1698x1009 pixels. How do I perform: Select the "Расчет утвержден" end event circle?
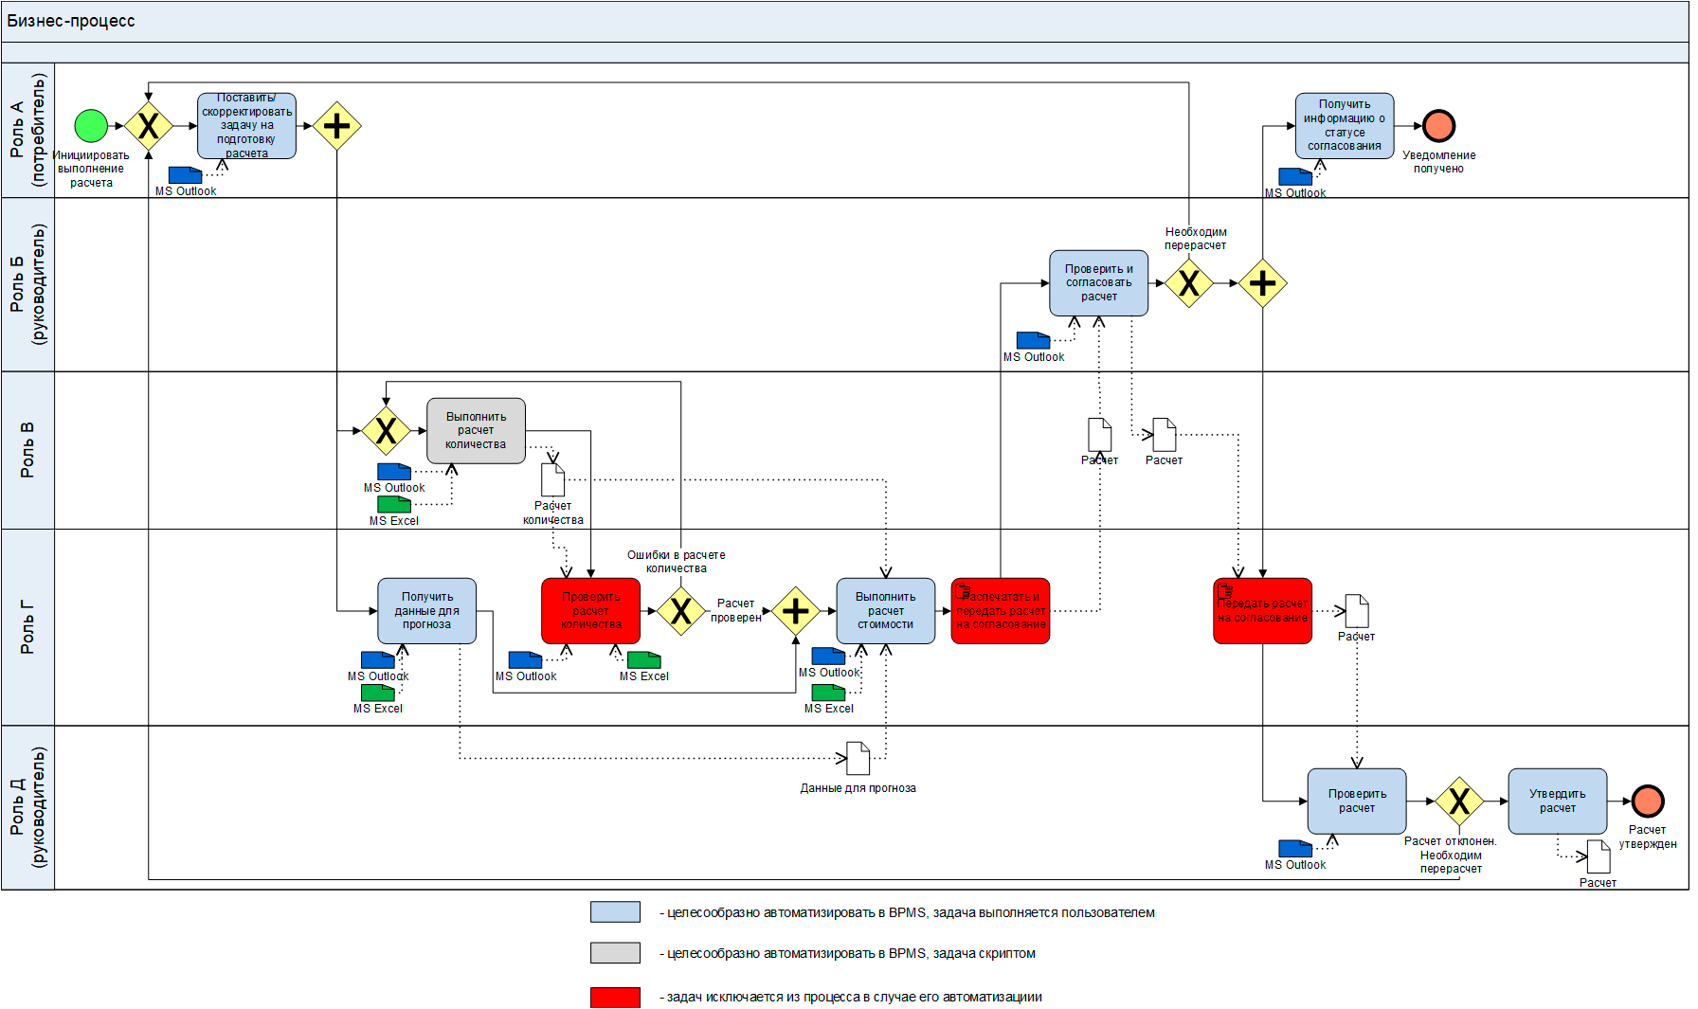pos(1647,801)
